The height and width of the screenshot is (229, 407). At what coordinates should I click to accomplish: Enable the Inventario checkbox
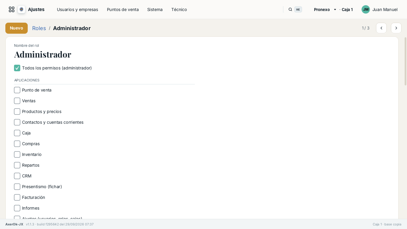(x=17, y=154)
